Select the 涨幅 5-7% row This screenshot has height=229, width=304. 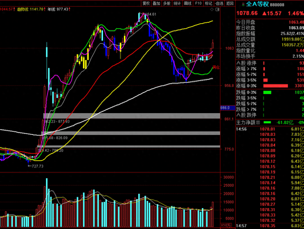point(270,75)
